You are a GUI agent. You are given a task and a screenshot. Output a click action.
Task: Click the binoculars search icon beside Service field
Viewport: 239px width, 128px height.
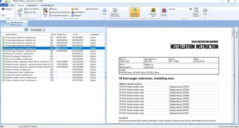pos(191,9)
